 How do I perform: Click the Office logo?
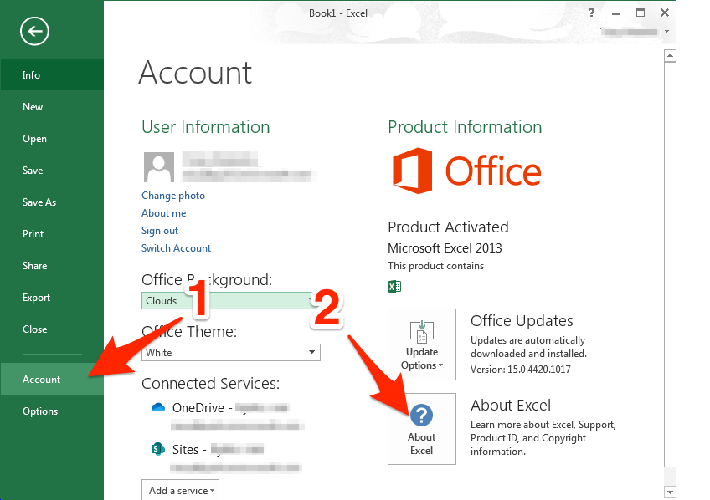click(467, 171)
